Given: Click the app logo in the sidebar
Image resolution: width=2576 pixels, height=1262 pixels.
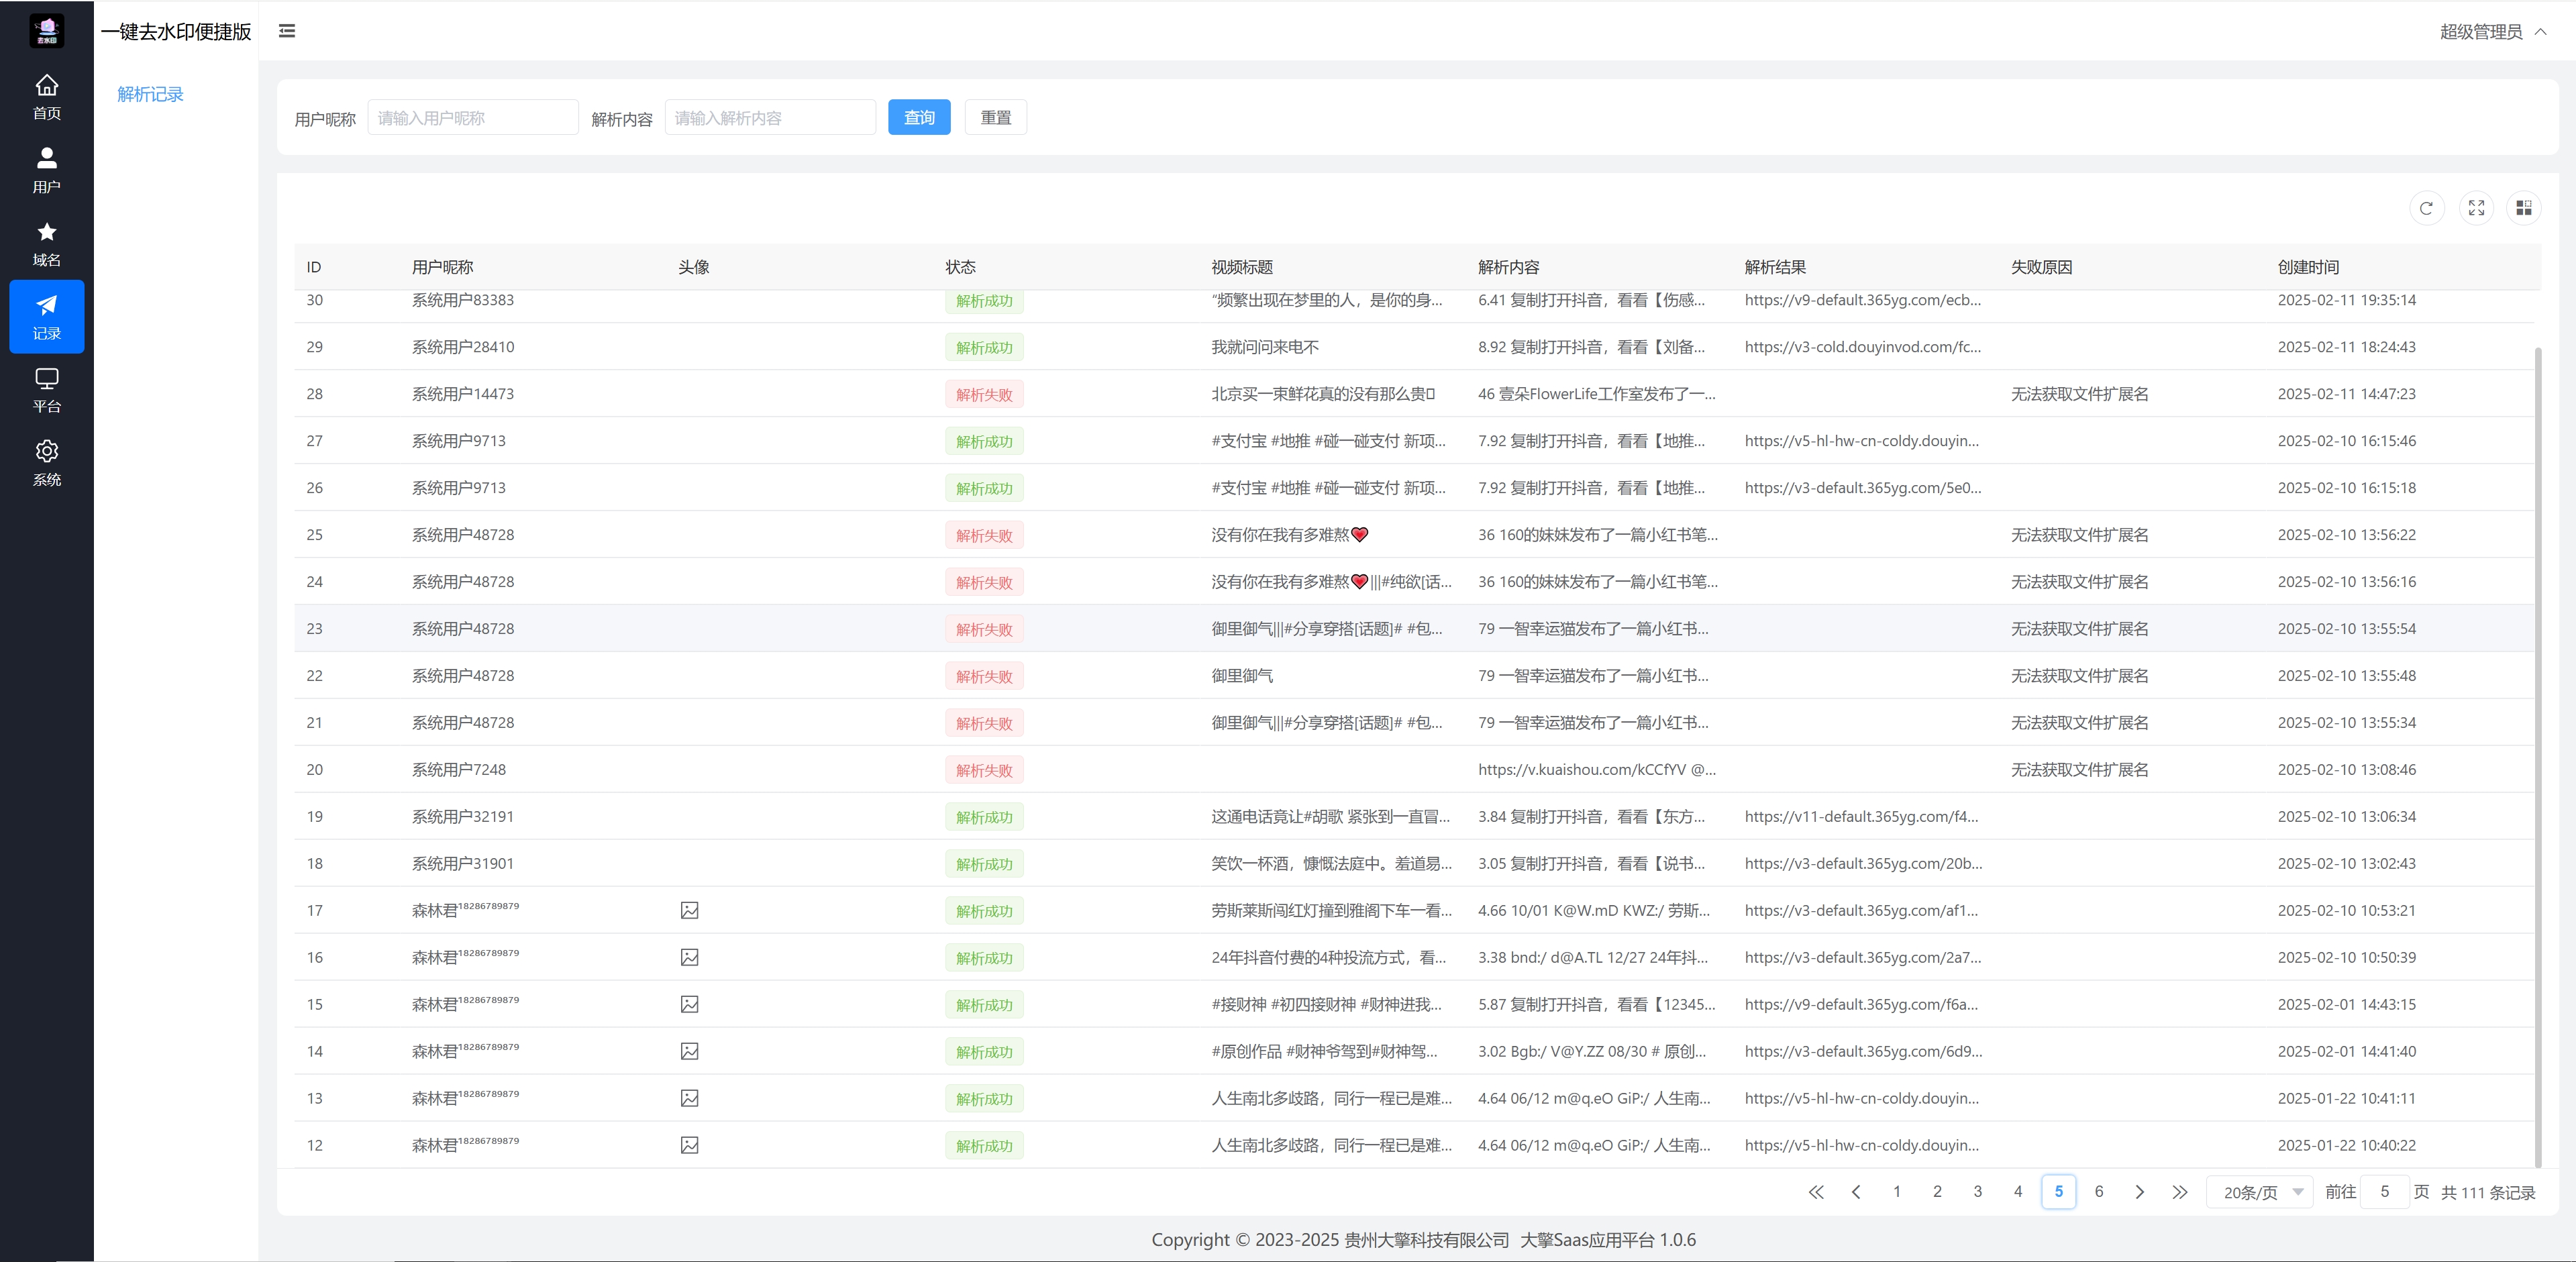Looking at the screenshot, I should pyautogui.click(x=46, y=30).
